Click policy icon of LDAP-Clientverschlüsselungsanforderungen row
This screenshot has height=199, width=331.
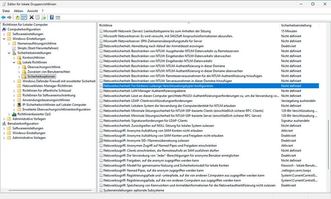click(101, 101)
